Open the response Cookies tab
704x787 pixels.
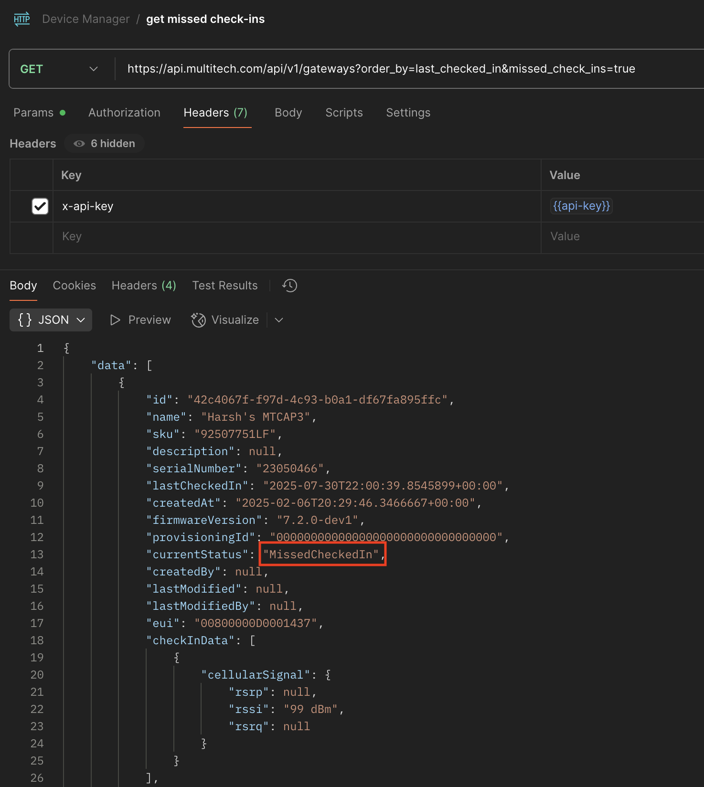pyautogui.click(x=75, y=286)
